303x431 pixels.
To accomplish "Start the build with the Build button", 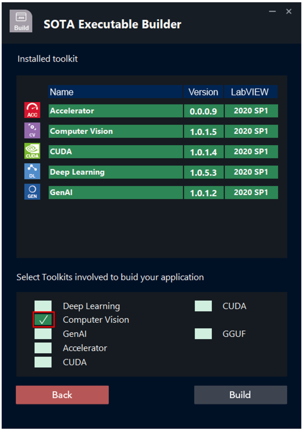I will pos(241,395).
